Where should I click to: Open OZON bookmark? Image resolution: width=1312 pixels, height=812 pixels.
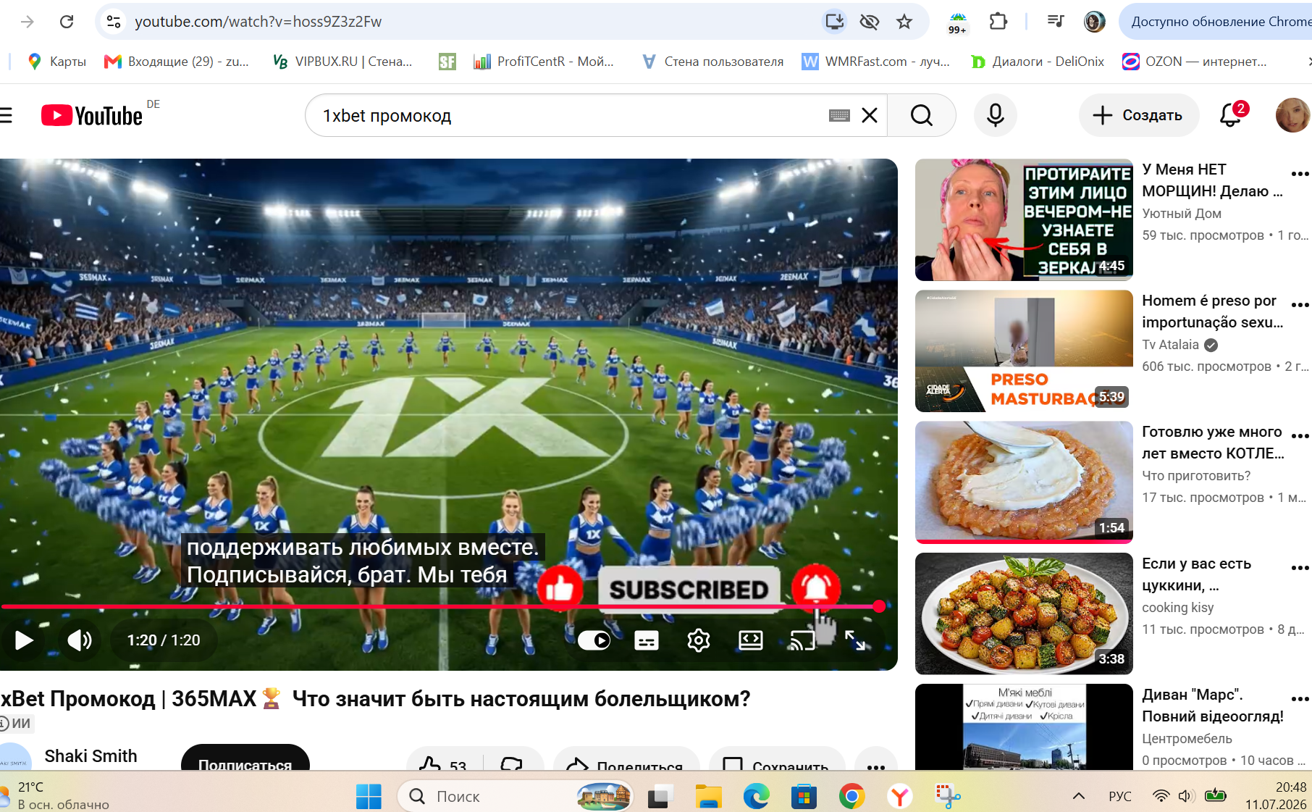(x=1195, y=62)
